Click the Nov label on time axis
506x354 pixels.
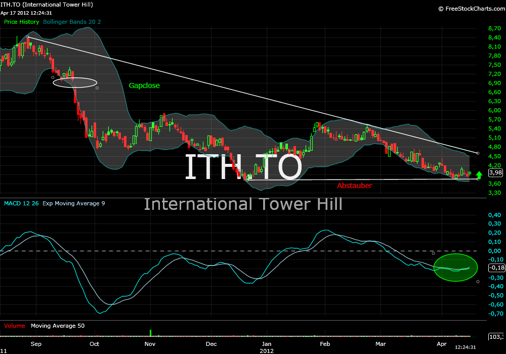coord(150,344)
